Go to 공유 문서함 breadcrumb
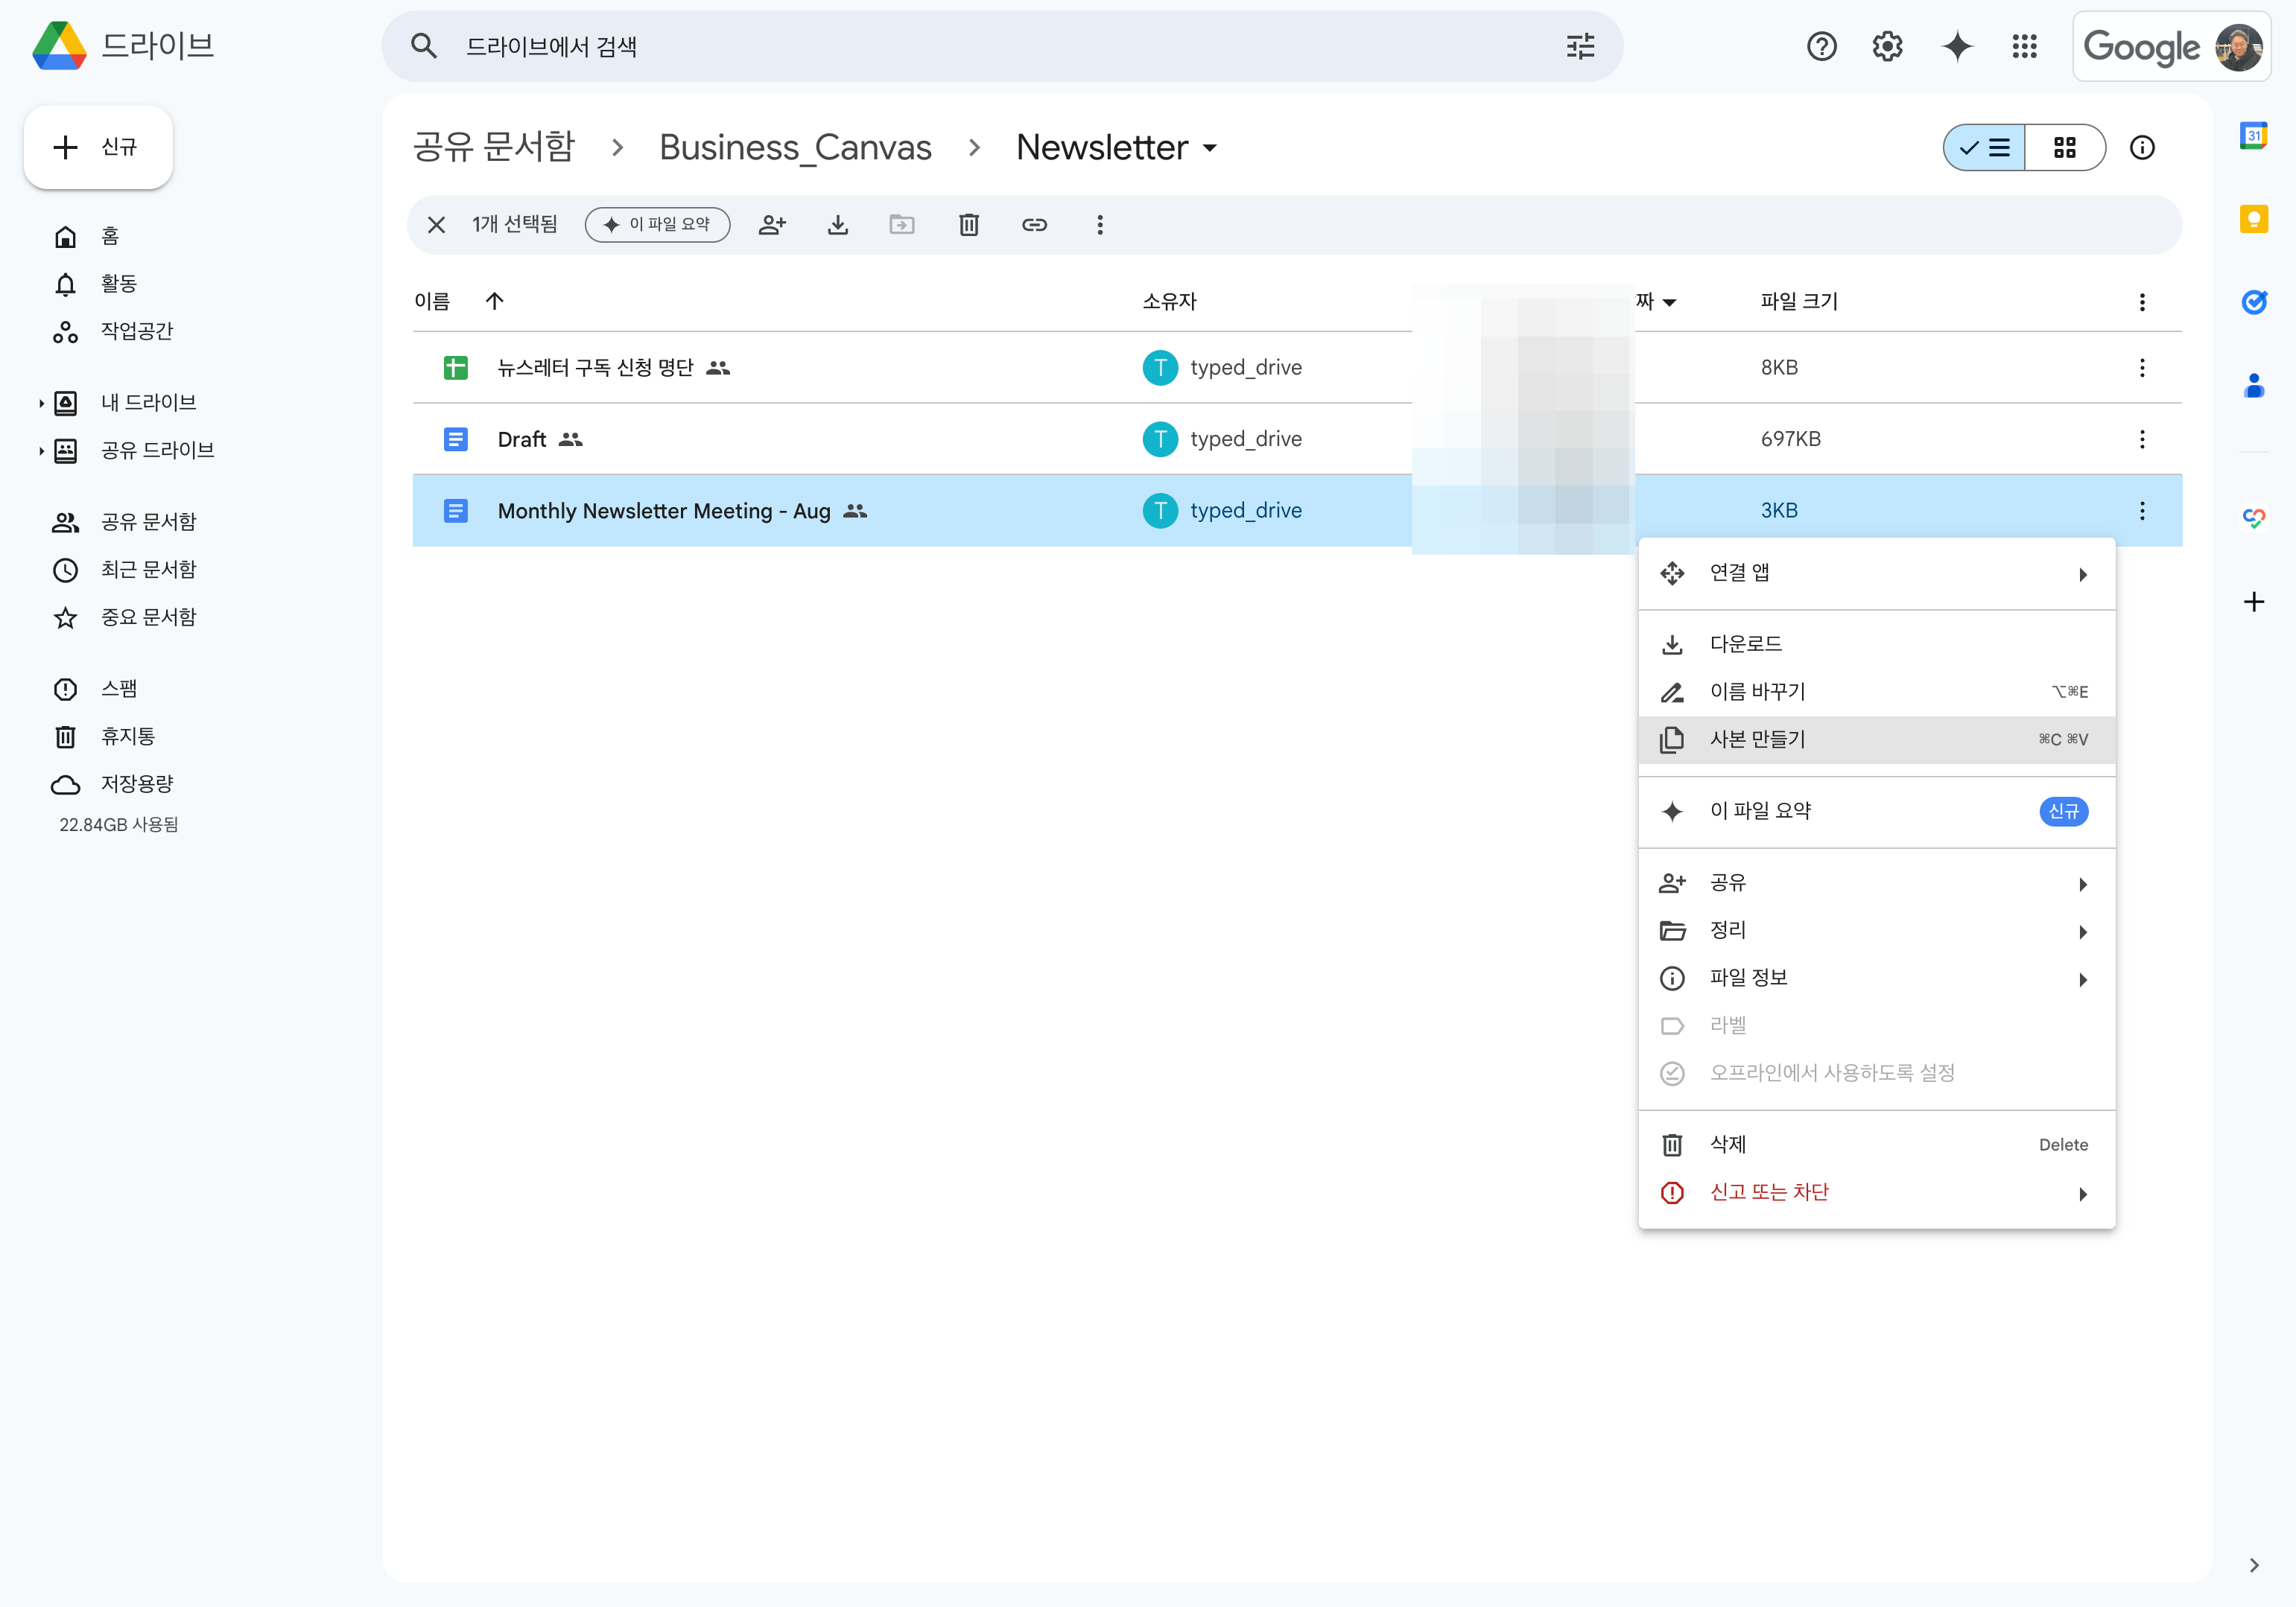The height and width of the screenshot is (1607, 2296). [x=494, y=148]
